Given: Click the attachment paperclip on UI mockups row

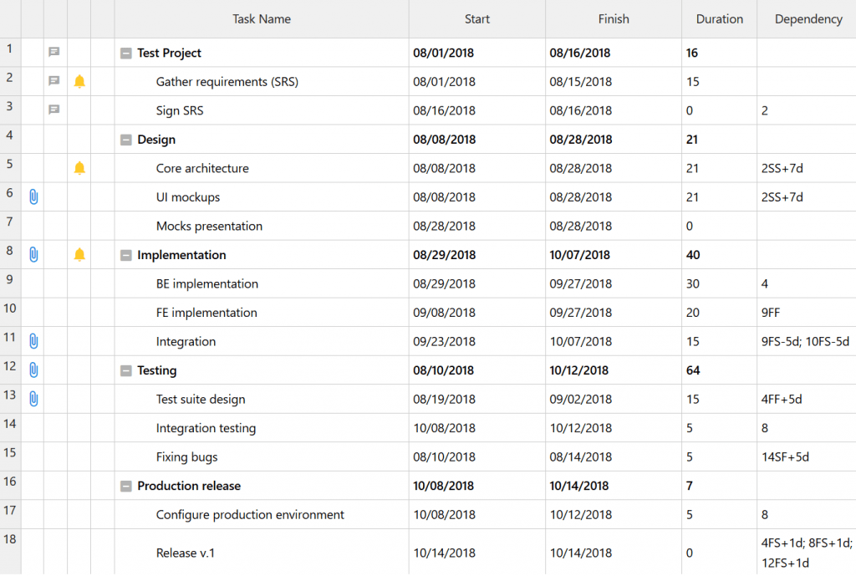Looking at the screenshot, I should coord(33,197).
